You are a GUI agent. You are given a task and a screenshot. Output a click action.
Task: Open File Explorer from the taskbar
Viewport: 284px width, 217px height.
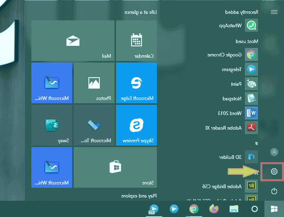pos(234,209)
